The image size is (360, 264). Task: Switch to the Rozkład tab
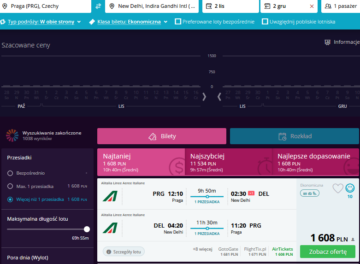tap(295, 136)
